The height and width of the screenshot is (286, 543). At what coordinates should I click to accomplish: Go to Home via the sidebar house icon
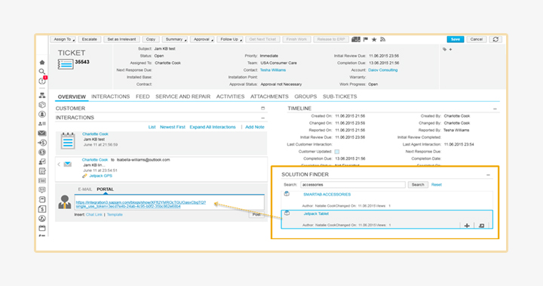pos(42,63)
